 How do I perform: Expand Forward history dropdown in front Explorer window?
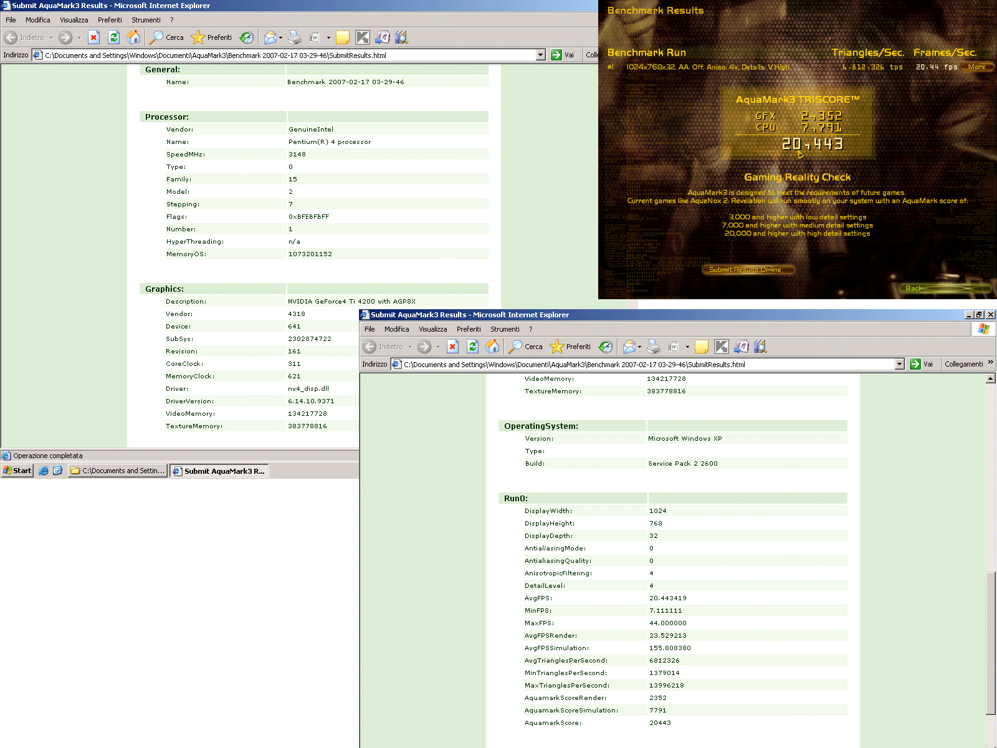pyautogui.click(x=438, y=347)
